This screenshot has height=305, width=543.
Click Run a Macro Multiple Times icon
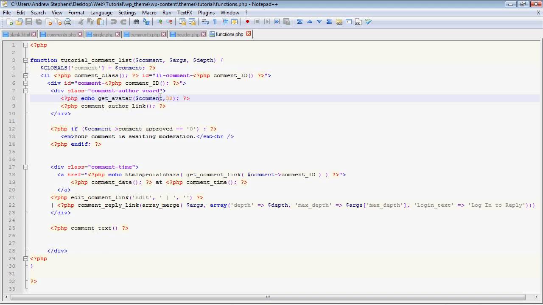[x=277, y=22]
